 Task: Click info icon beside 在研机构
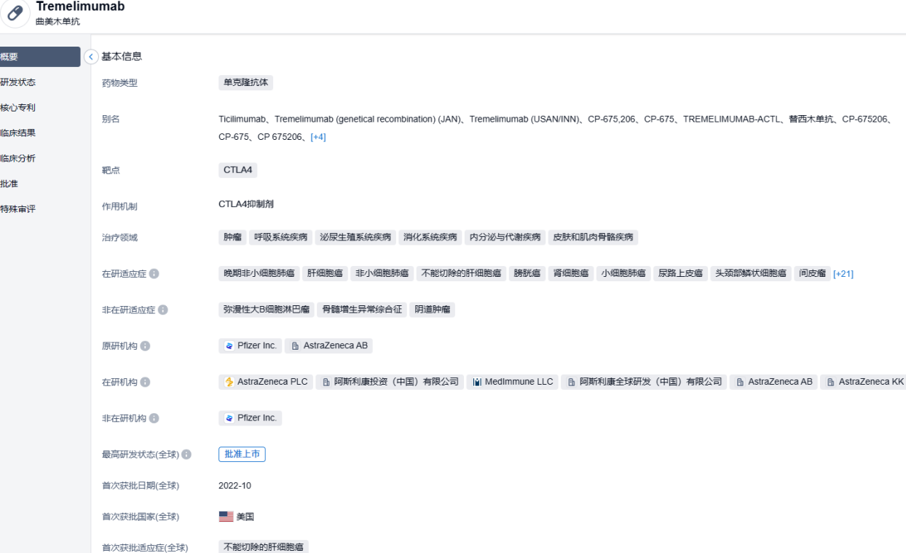(x=146, y=383)
